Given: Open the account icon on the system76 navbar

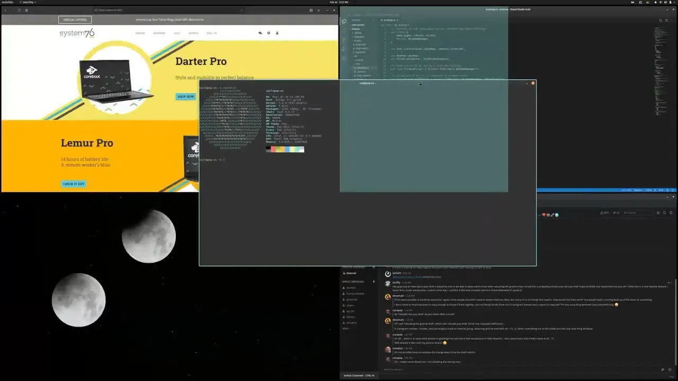Looking at the screenshot, I should pos(277,33).
